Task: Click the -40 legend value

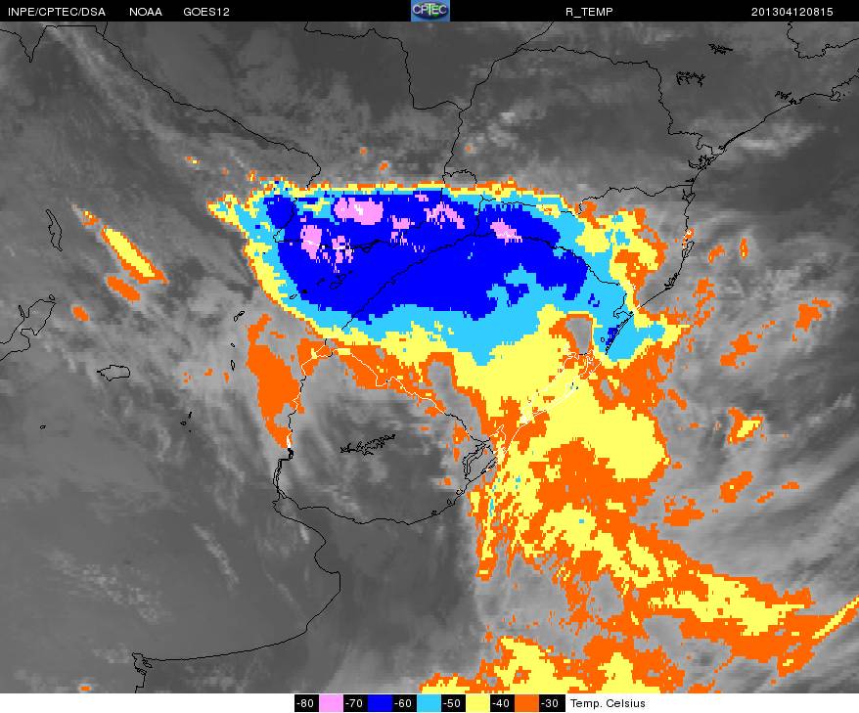Action: (501, 703)
